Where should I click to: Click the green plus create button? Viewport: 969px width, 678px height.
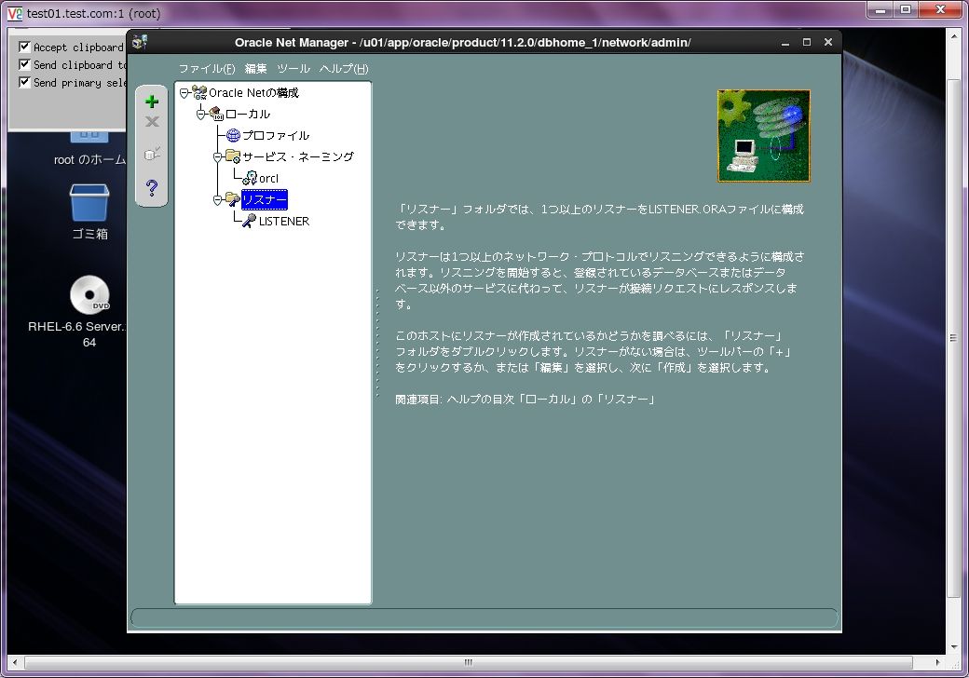152,102
